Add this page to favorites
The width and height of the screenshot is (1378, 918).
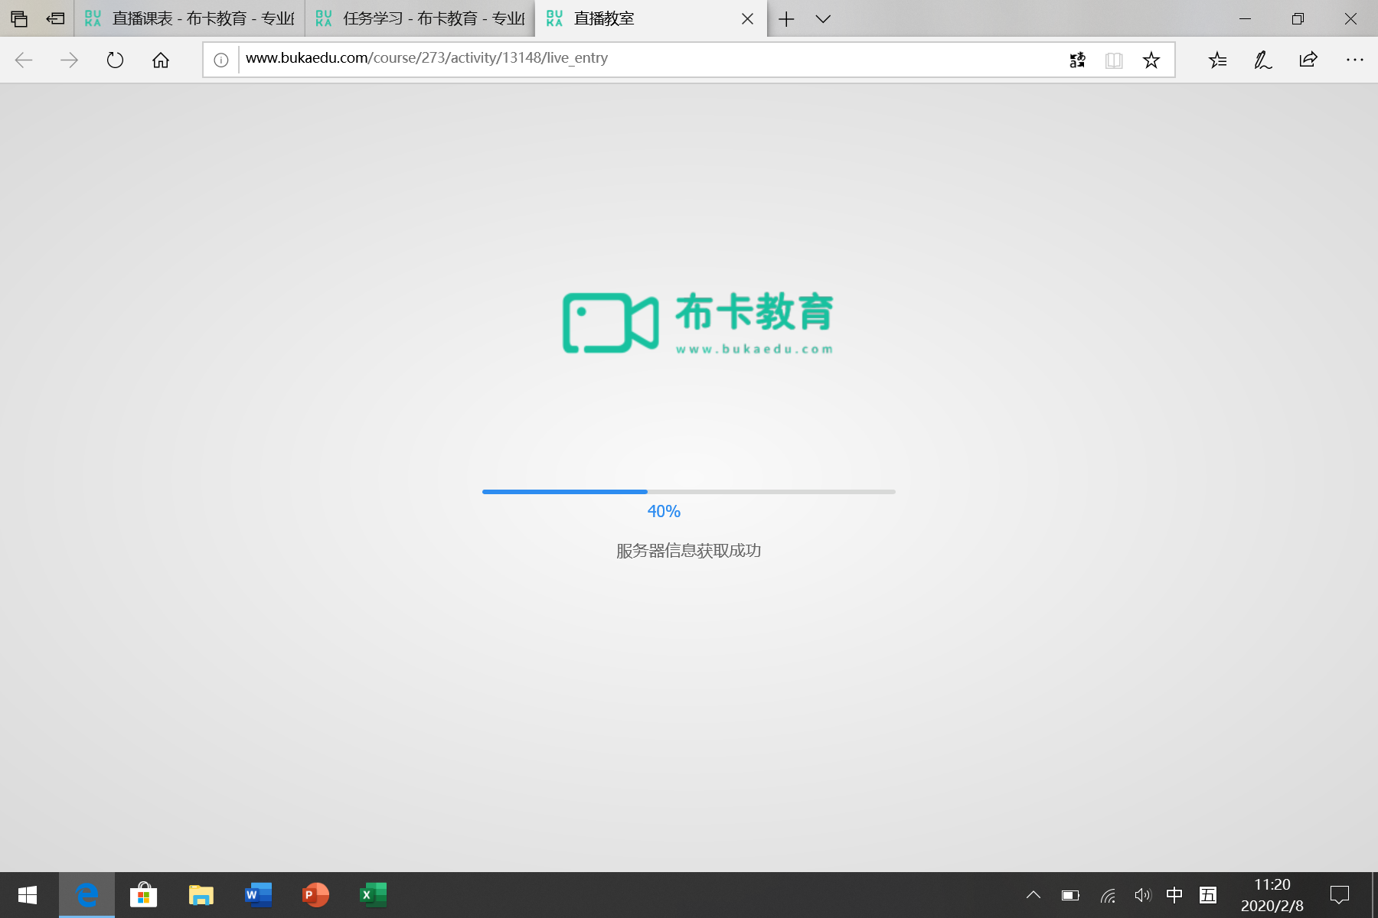pos(1151,60)
